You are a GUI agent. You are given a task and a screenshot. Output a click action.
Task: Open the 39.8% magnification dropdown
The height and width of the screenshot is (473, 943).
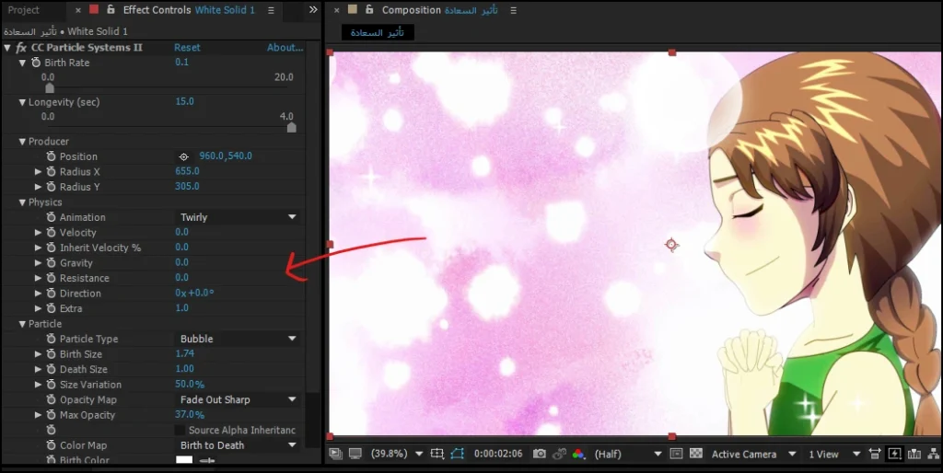(x=396, y=454)
